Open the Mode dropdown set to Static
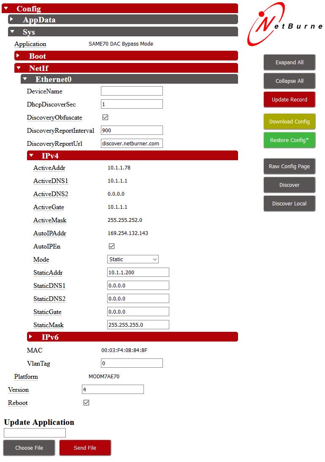 133,259
